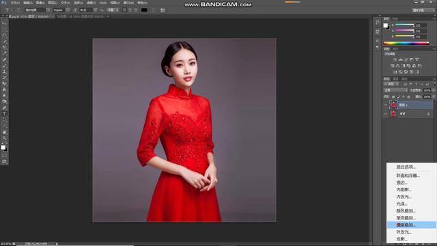
Task: Select the Brush tool
Action: click(x=4, y=66)
